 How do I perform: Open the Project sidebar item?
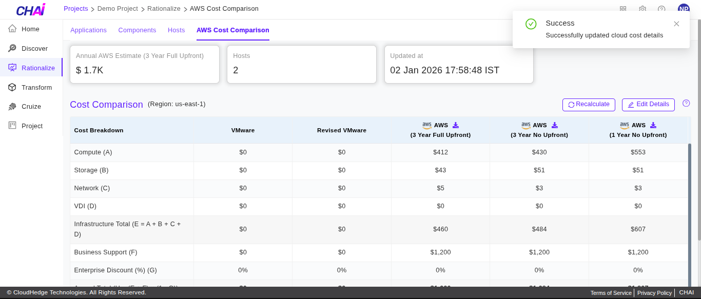click(31, 126)
